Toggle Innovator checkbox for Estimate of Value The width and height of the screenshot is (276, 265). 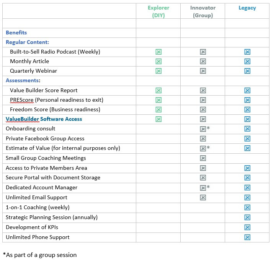[x=203, y=148]
